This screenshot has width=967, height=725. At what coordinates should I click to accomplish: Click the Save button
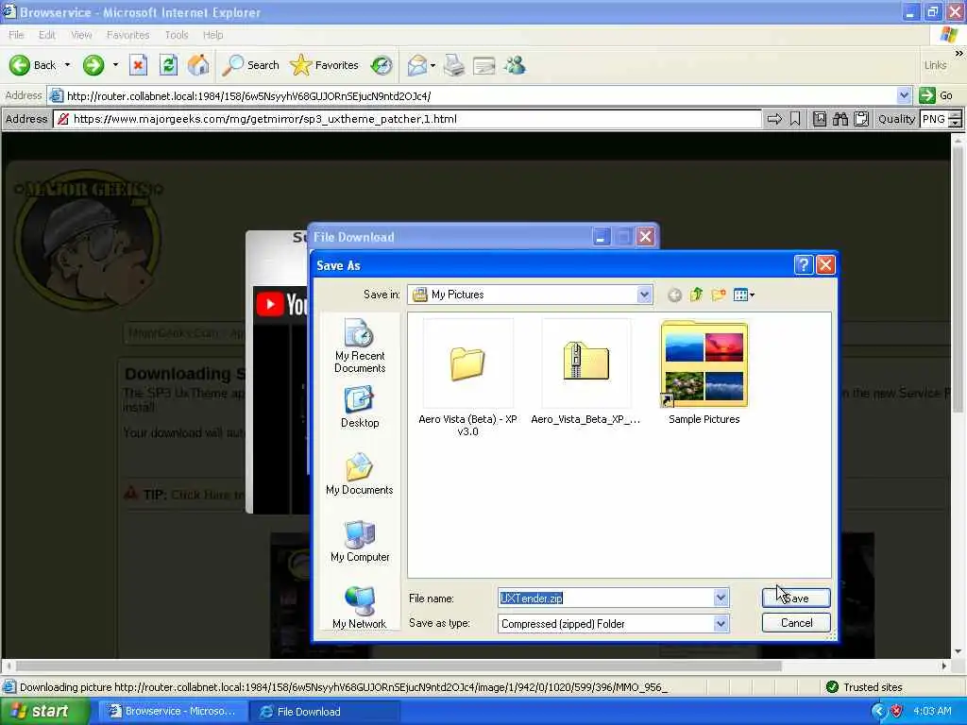pyautogui.click(x=796, y=598)
